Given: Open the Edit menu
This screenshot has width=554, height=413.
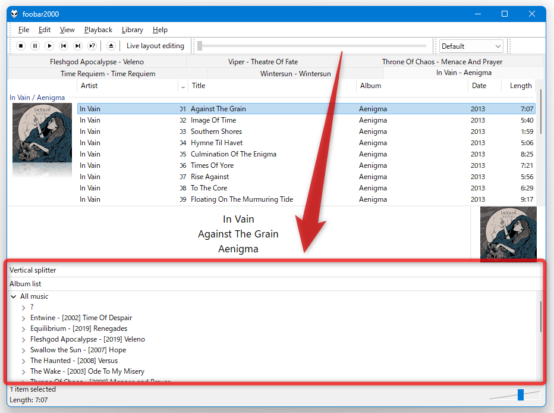Looking at the screenshot, I should 45,30.
